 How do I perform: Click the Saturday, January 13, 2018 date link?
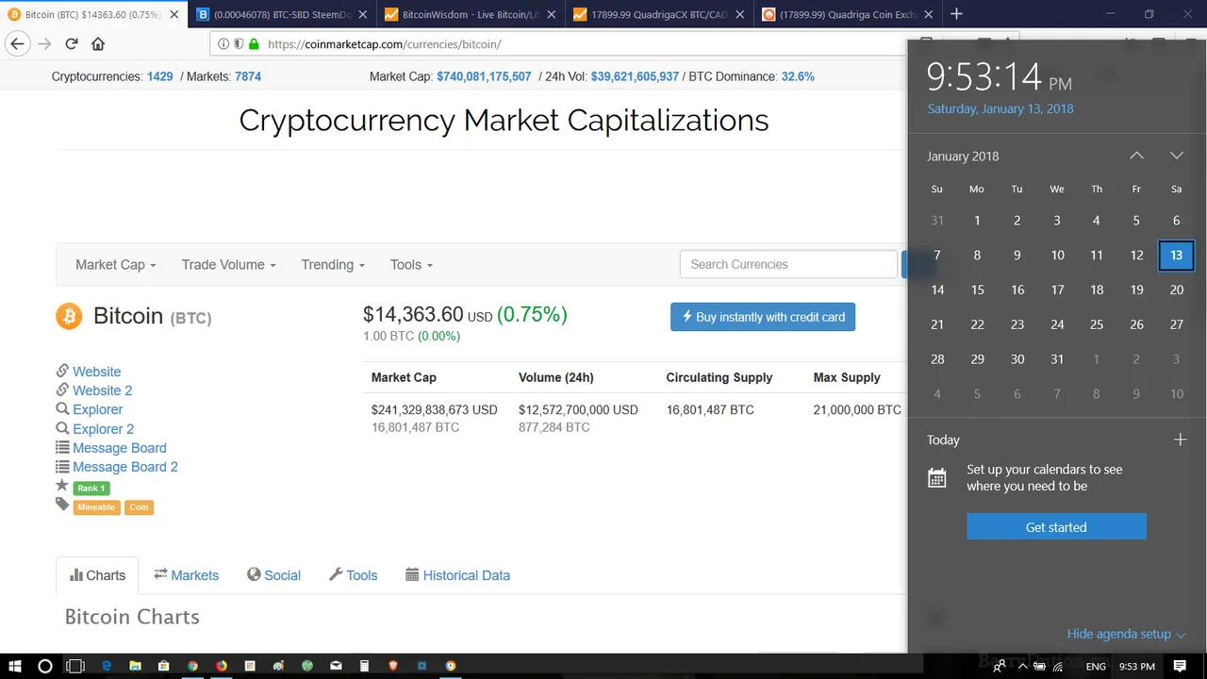coord(1000,108)
